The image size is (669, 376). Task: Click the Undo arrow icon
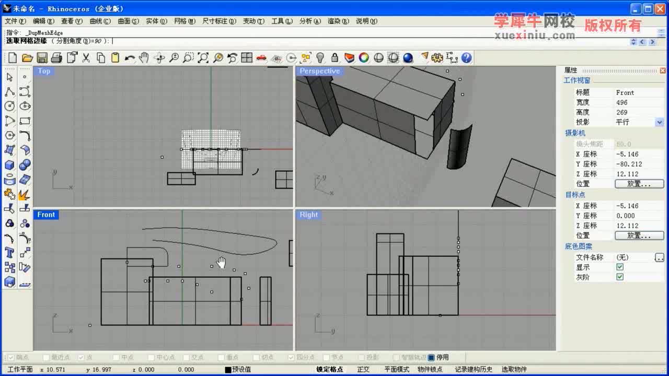[x=130, y=58]
